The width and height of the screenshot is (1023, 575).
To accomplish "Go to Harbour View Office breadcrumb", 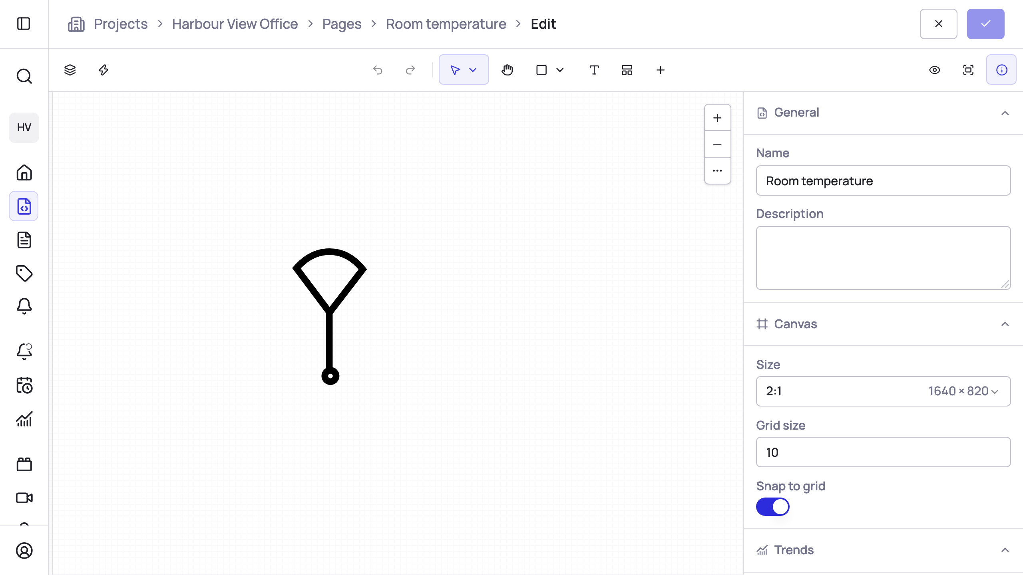I will click(235, 24).
